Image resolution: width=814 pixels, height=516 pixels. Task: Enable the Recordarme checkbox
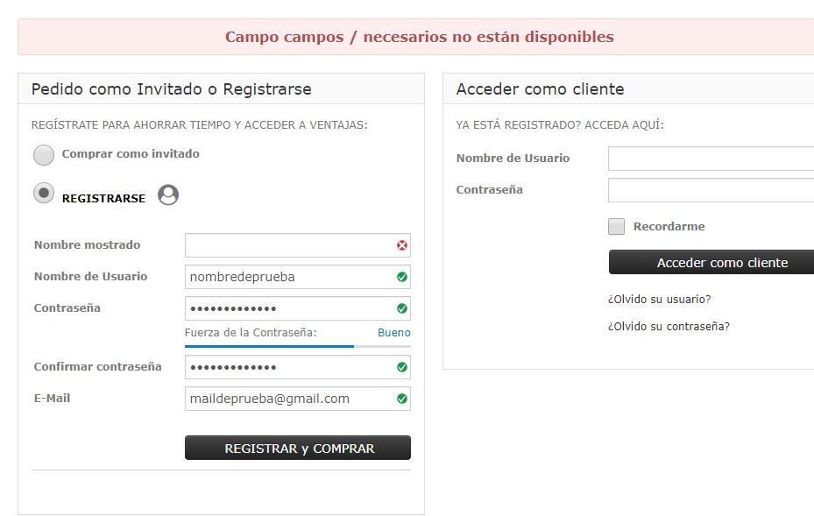(616, 226)
